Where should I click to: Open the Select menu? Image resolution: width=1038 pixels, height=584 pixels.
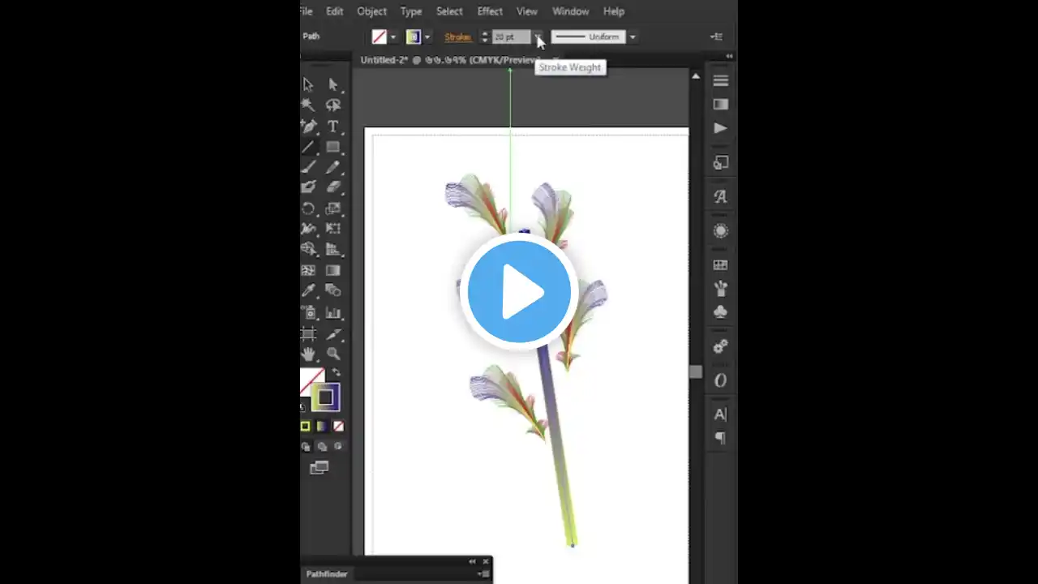449,11
